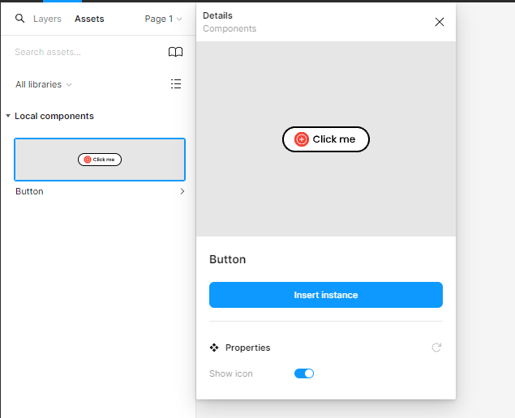Open the team library book icon
The width and height of the screenshot is (515, 418).
[x=175, y=52]
